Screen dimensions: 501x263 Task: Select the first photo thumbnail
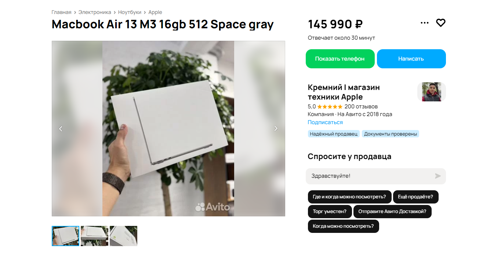[65, 236]
